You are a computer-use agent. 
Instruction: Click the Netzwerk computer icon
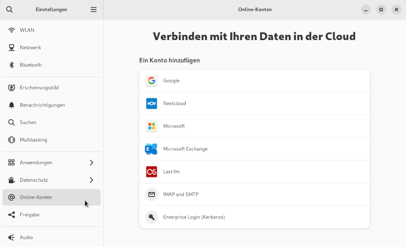[11, 47]
